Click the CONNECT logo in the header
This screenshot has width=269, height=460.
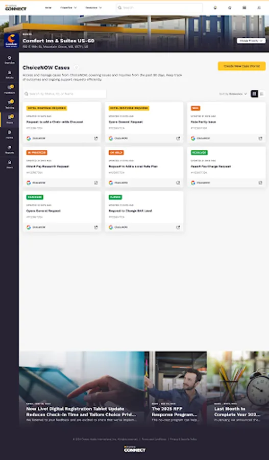pyautogui.click(x=16, y=8)
